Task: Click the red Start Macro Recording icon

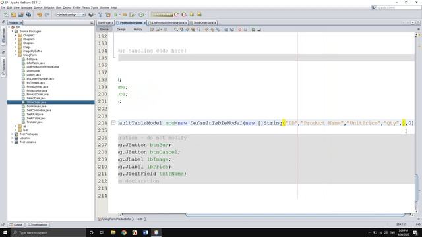Action: tap(239, 30)
